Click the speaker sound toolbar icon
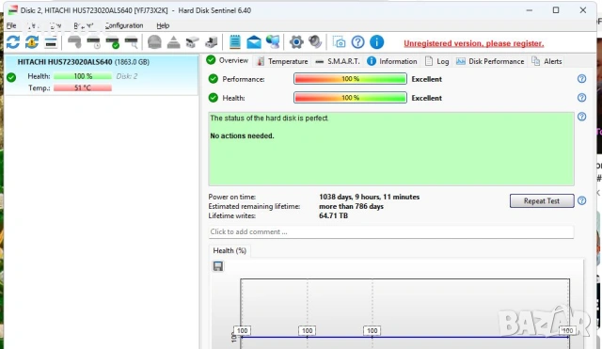602x349 pixels. 315,41
